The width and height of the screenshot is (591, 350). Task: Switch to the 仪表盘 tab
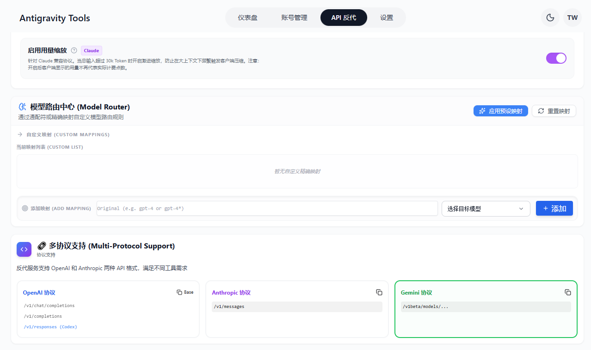coord(247,18)
